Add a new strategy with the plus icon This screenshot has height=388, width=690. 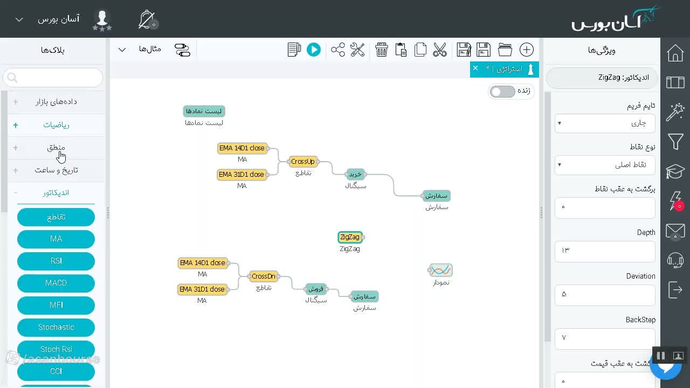click(527, 50)
